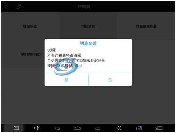Select the 增加钥匙 menu tile

(x=30, y=26)
